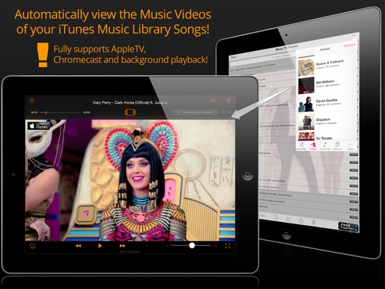Viewport: 385px width, 289px height.
Task: Choose DJ Tacata from the artist list
Action: pyautogui.click(x=327, y=136)
